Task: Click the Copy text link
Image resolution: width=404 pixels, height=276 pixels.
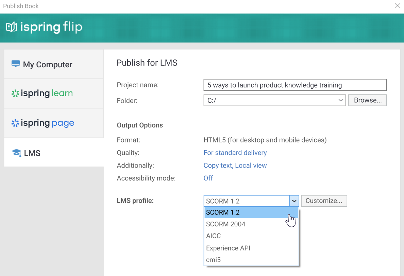Action: [218, 165]
